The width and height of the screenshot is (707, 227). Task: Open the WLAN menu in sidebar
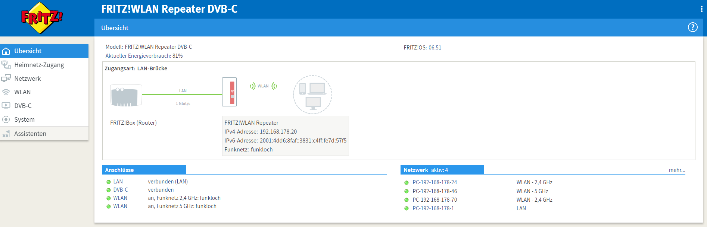coord(44,92)
